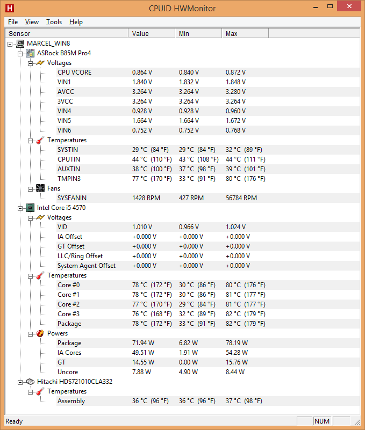Image resolution: width=365 pixels, height=430 pixels.
Task: Click the 71.94 W package power value
Action: pos(143,343)
